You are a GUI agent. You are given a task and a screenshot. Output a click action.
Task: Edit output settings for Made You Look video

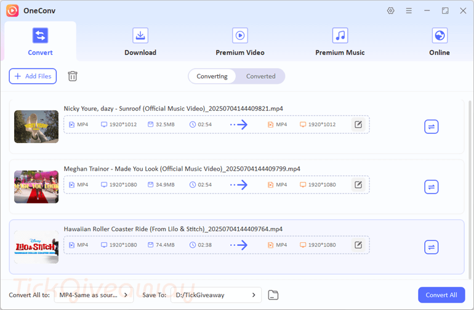pos(358,185)
